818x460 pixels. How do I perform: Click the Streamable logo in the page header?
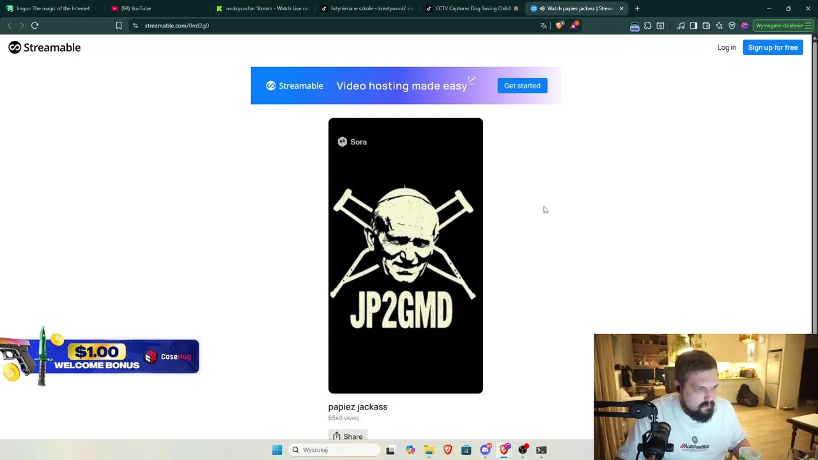coord(44,47)
